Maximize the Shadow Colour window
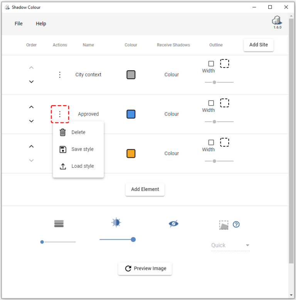Screen dimensions: 296x300 tap(270, 7)
